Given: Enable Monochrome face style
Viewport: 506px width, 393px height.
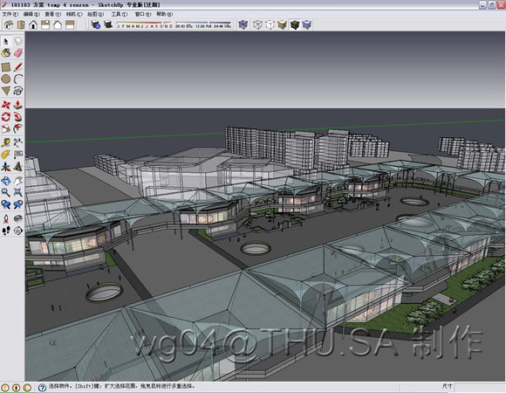Looking at the screenshot, I should pos(307,24).
